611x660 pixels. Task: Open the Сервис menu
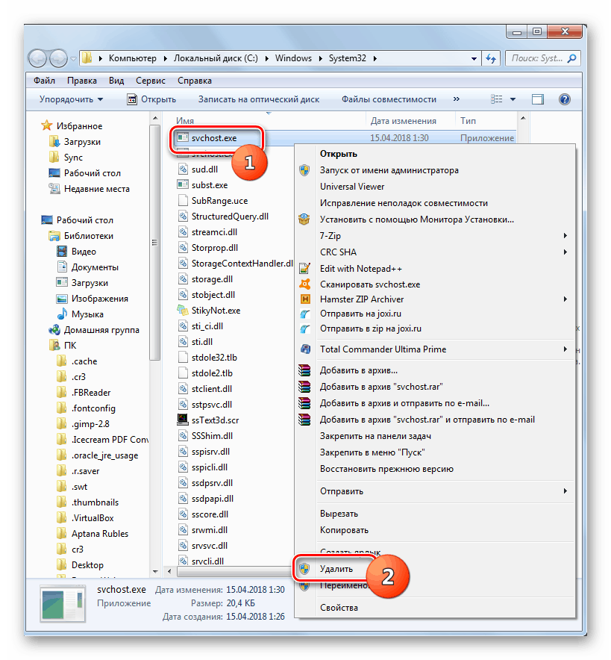coord(150,80)
